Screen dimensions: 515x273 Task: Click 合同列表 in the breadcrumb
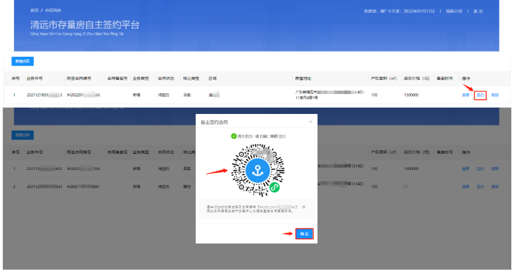[x=53, y=10]
